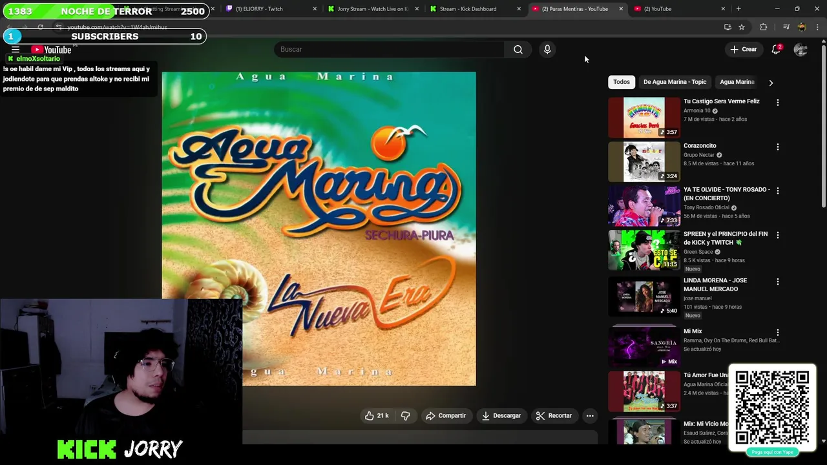Open video title Tu Castigo Sera Verme Feliz
827x465 pixels.
click(721, 101)
